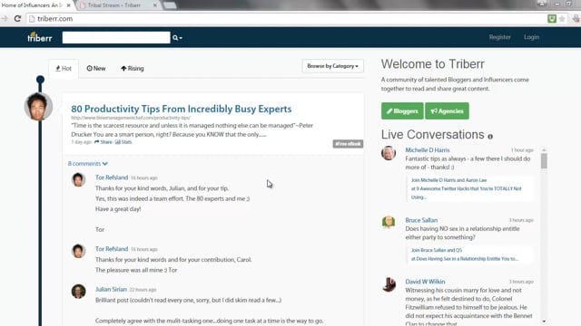Click post author avatar on timeline
The height and width of the screenshot is (326, 581).
coord(38,107)
